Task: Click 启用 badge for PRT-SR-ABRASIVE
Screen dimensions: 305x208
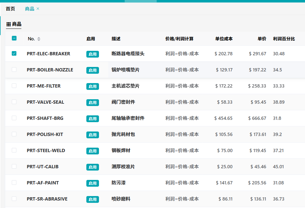Action: (92, 199)
